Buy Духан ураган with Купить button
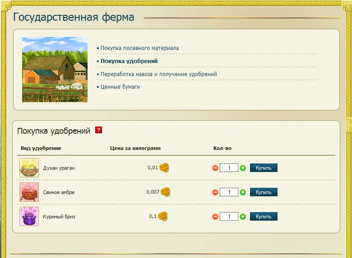Screen dimensions: 352x258 [x=264, y=168]
